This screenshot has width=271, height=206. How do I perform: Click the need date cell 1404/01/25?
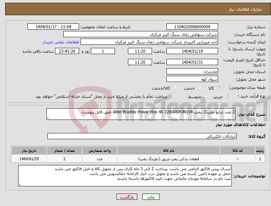[29, 159]
